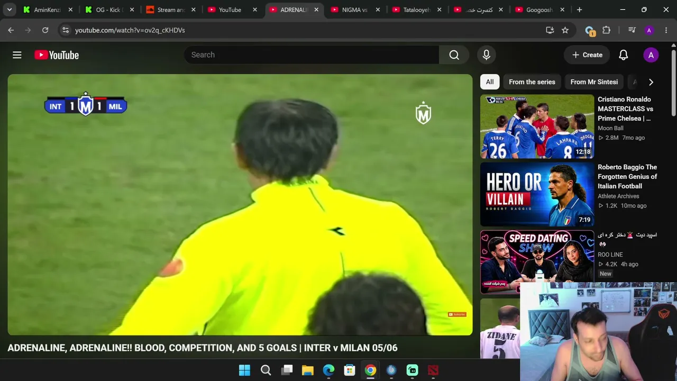The width and height of the screenshot is (677, 381).
Task: Submit the search with the magnifier button
Action: tap(454, 55)
